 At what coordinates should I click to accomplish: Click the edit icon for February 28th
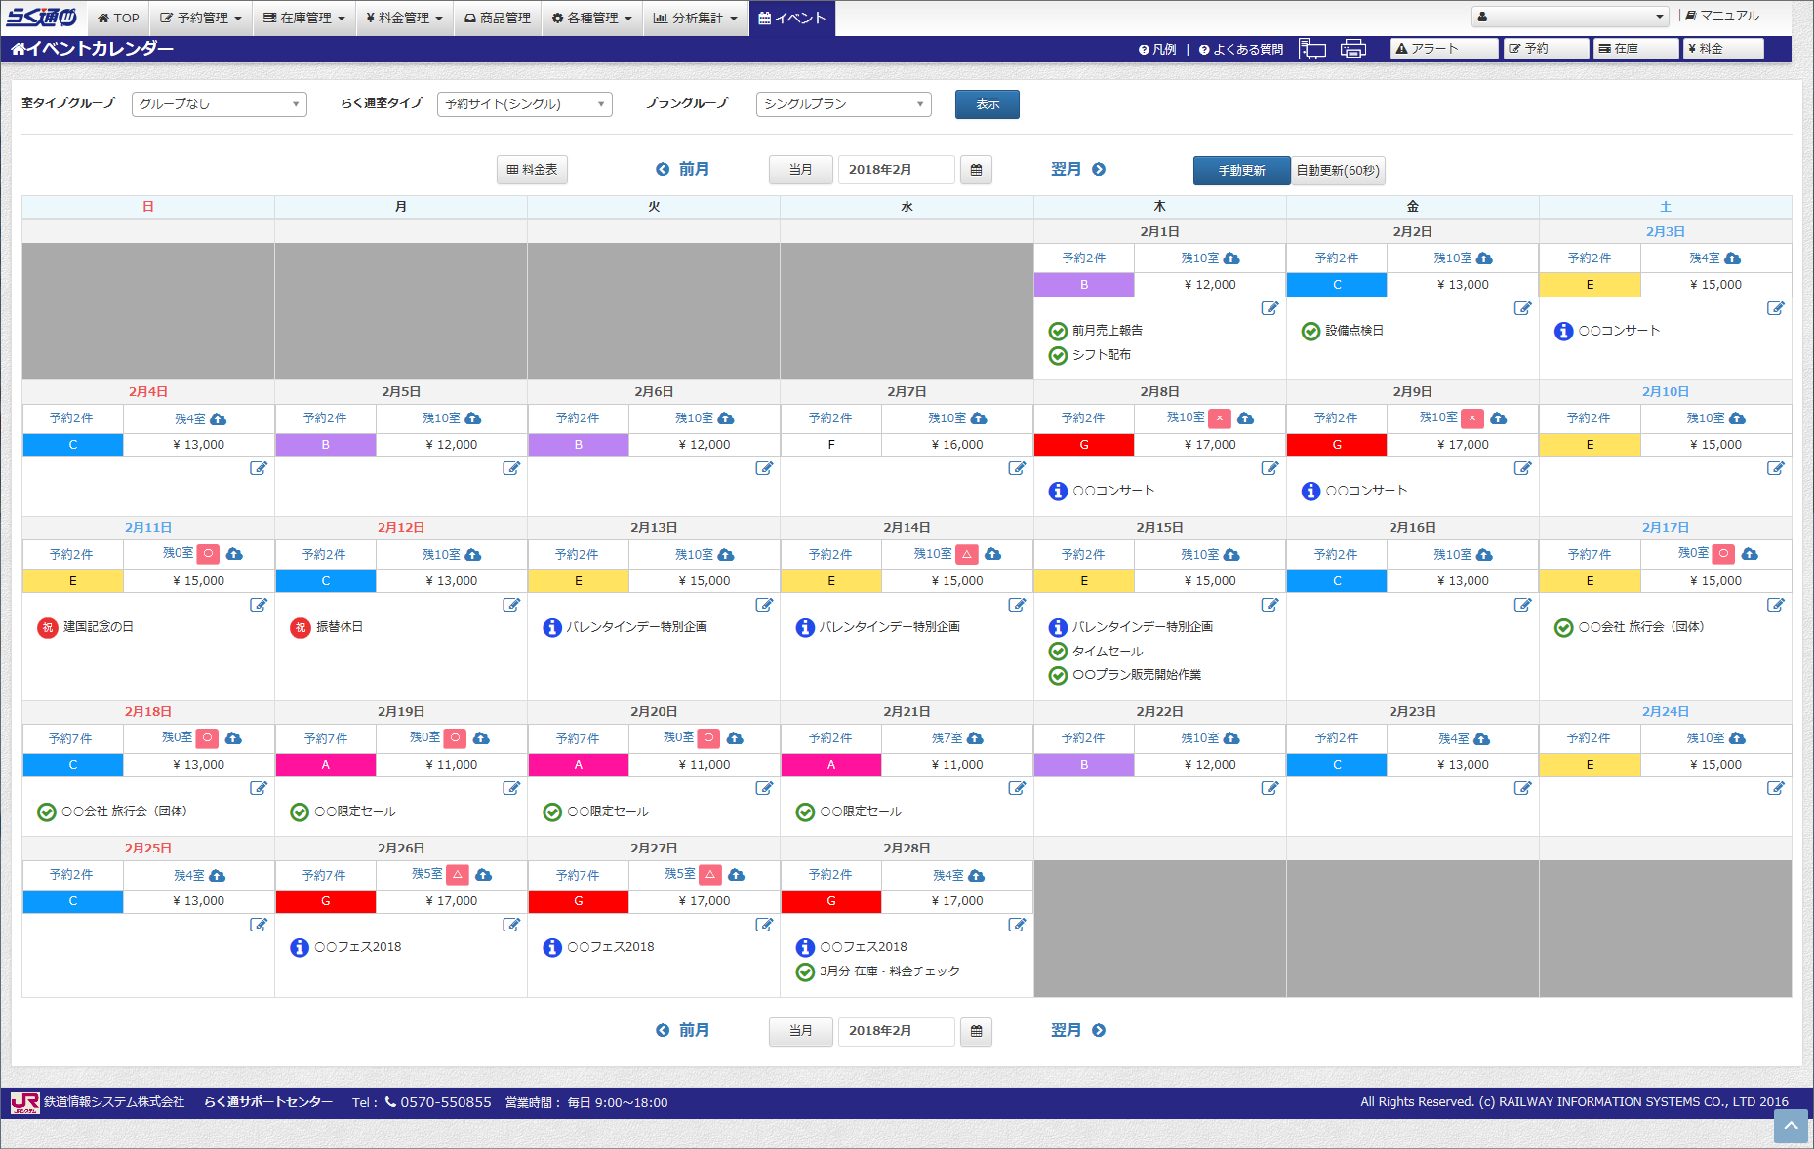(1017, 925)
